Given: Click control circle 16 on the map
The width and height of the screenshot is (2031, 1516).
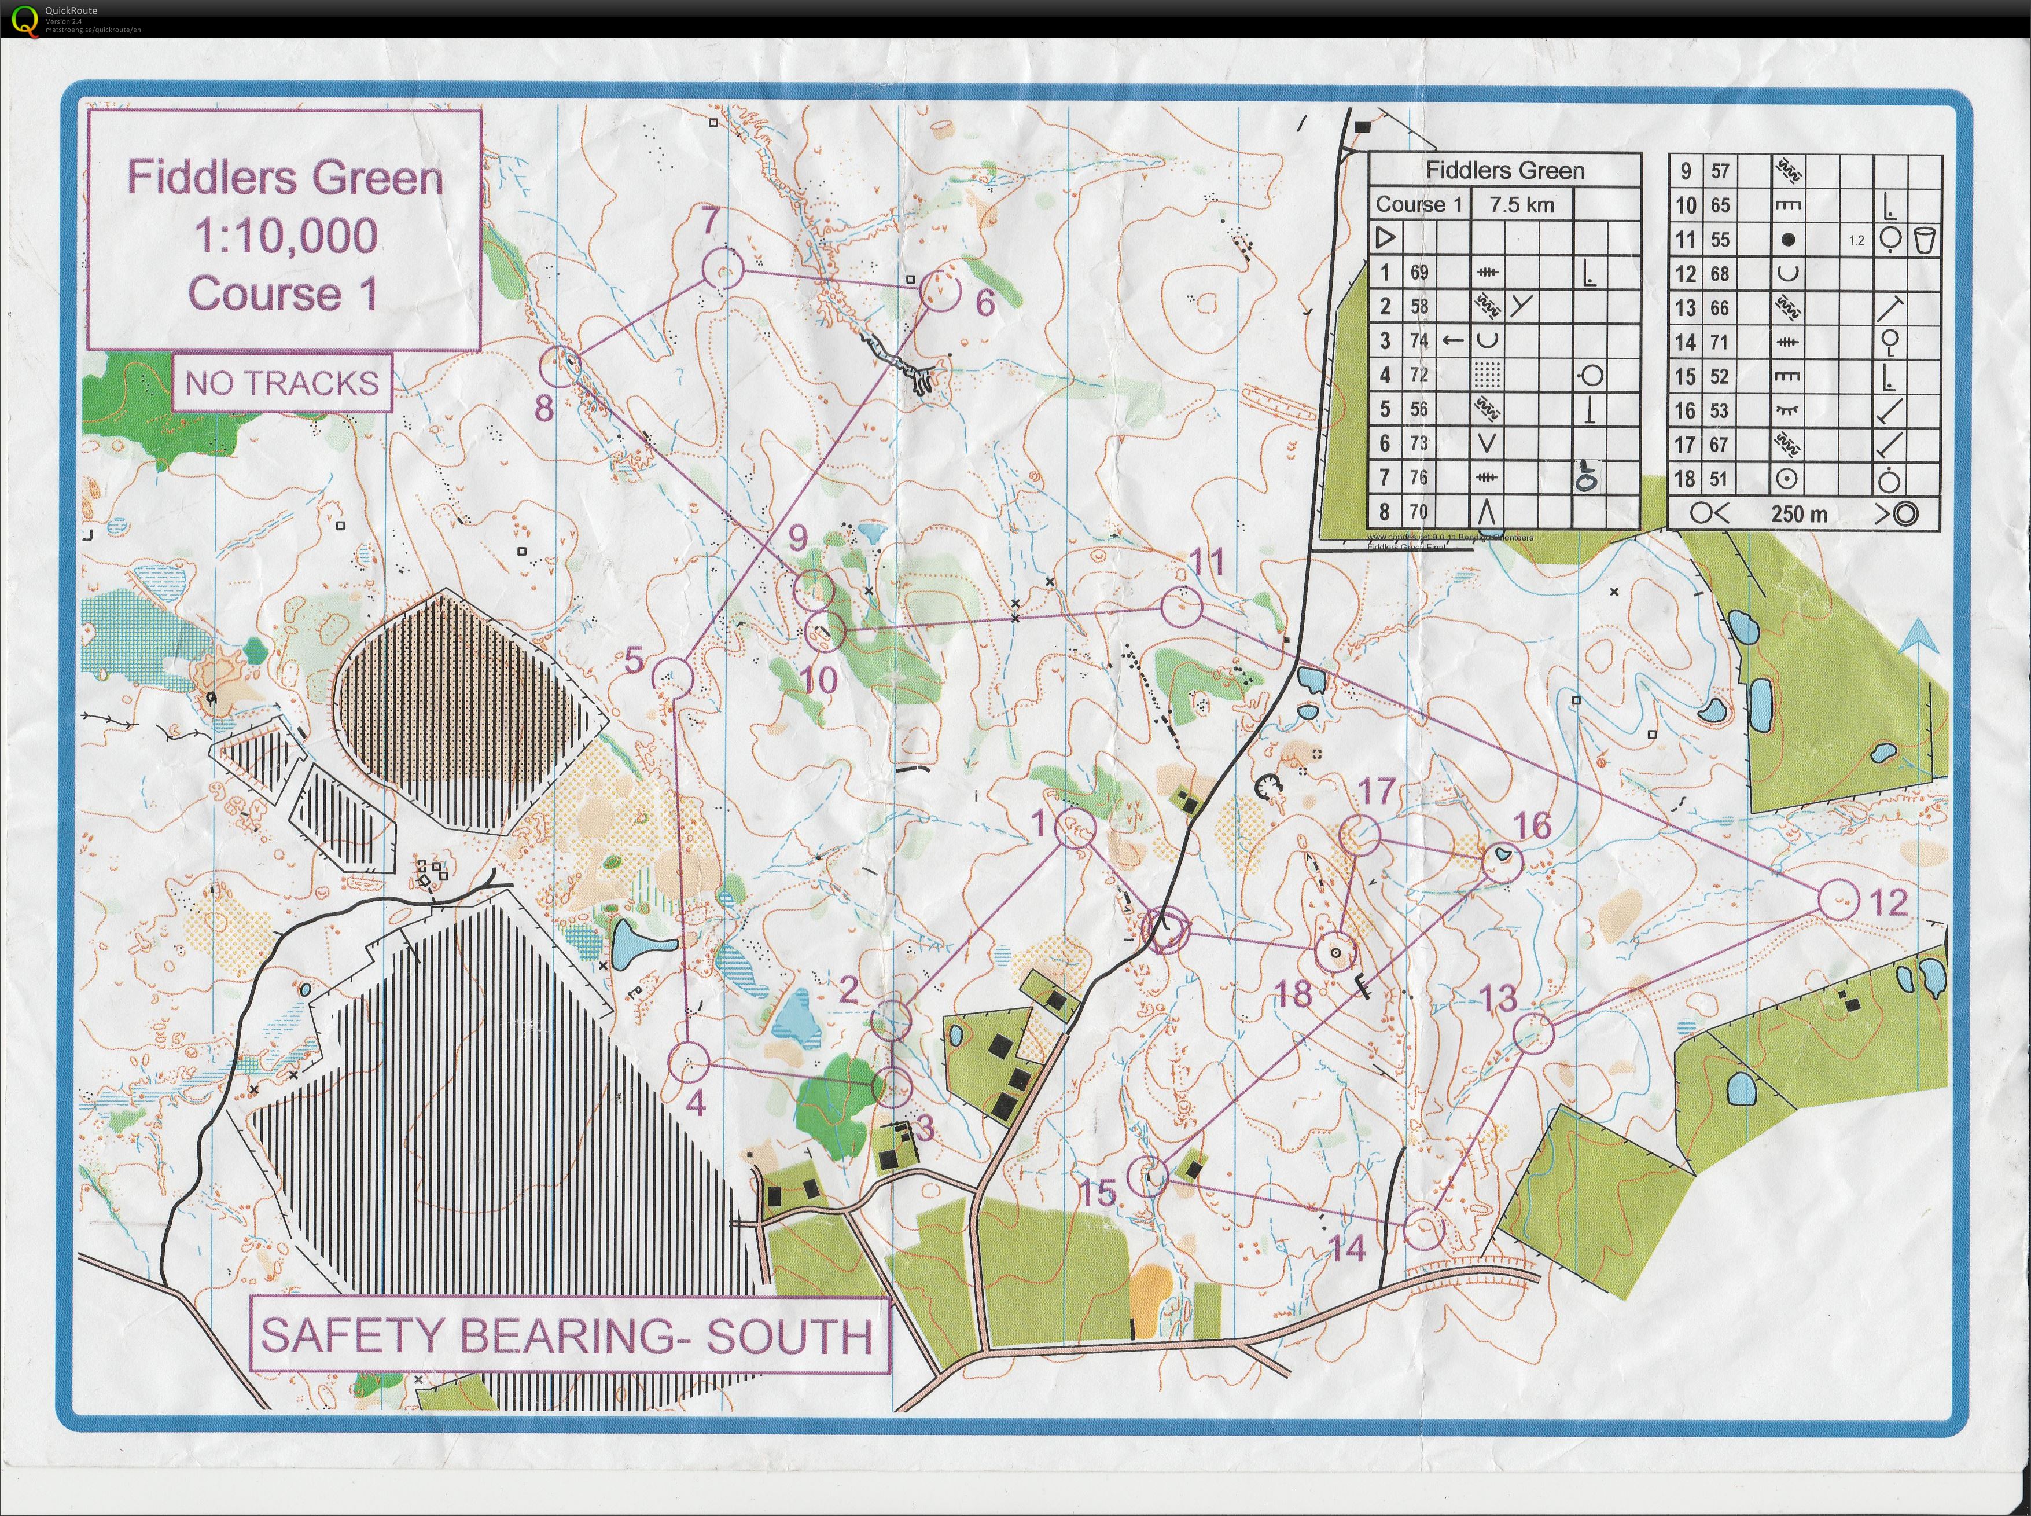Looking at the screenshot, I should coord(1502,864).
